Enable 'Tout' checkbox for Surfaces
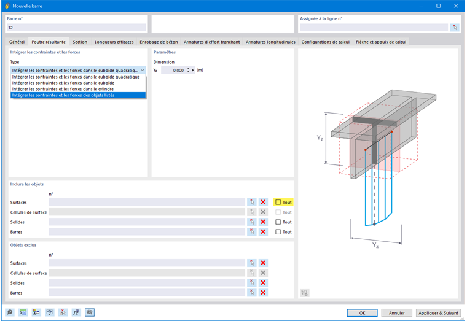 pos(278,203)
